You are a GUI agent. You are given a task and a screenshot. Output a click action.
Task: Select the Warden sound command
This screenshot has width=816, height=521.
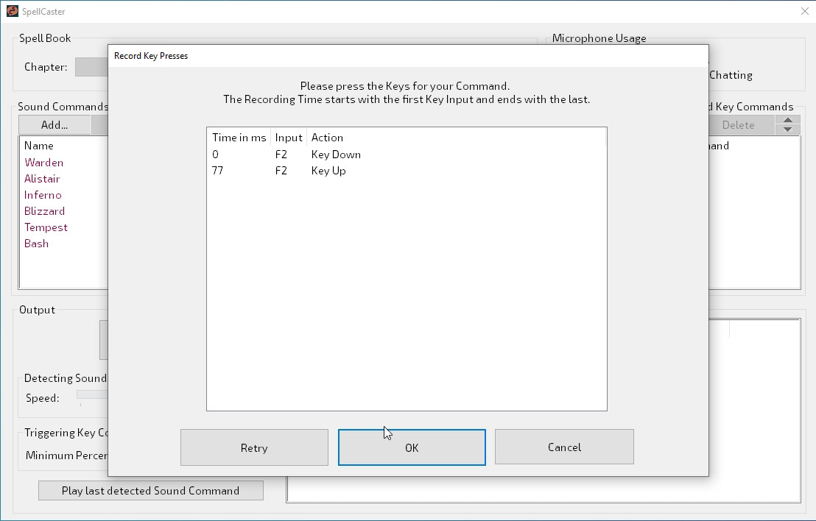click(x=44, y=163)
